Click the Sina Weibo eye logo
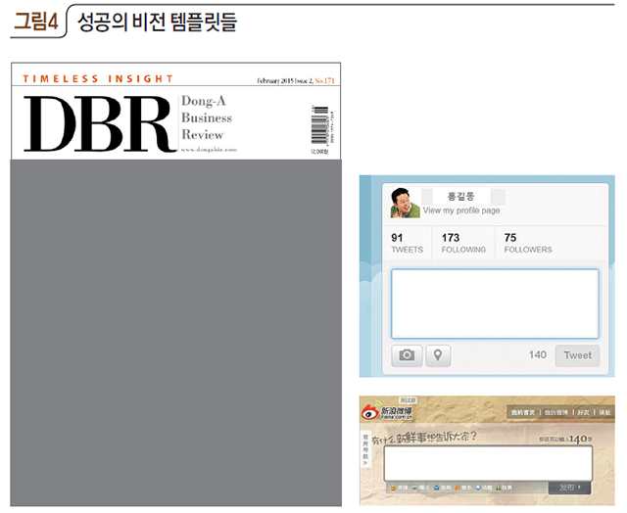Image resolution: width=627 pixels, height=513 pixels. click(370, 412)
